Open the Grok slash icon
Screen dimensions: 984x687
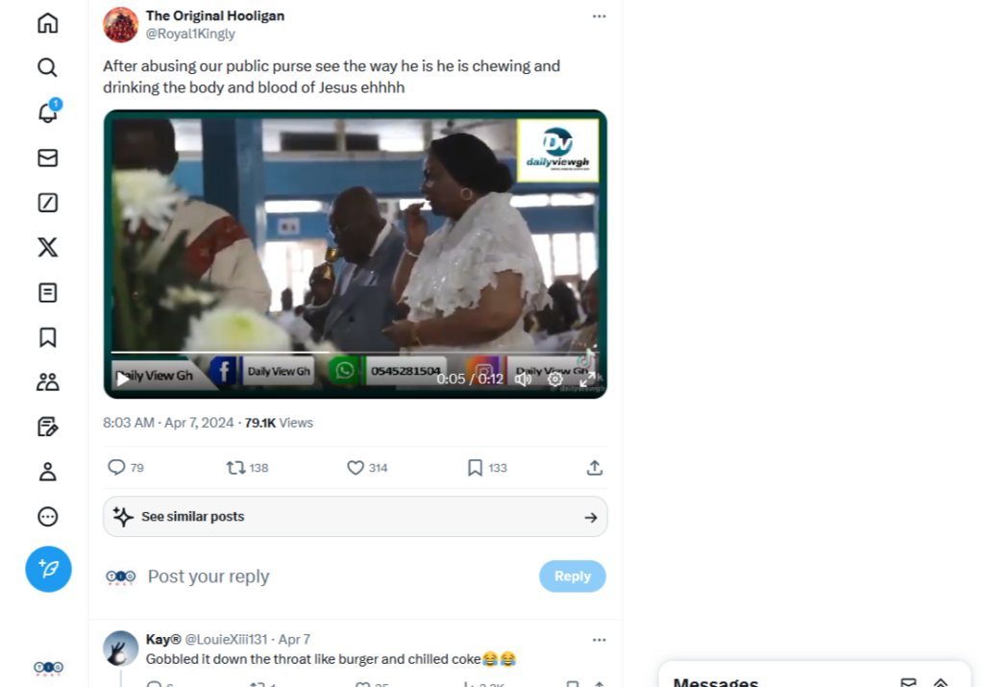pyautogui.click(x=48, y=203)
